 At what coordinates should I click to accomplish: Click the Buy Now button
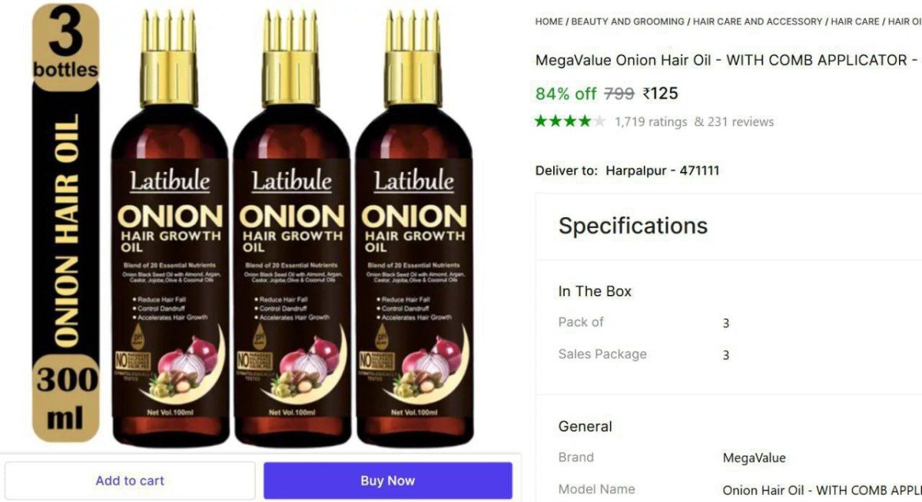coord(388,481)
